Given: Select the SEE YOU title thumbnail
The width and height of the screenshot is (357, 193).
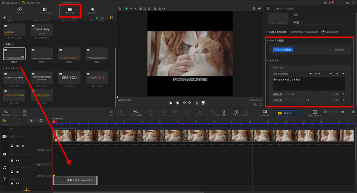Looking at the screenshot, I should [68, 78].
